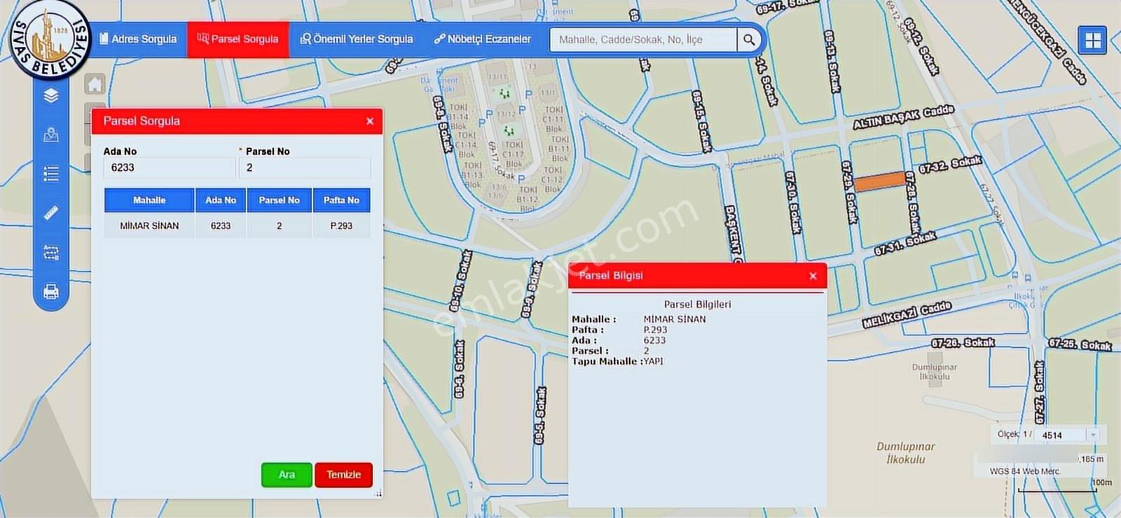Click the search magnifier button
The image size is (1121, 518).
click(749, 40)
